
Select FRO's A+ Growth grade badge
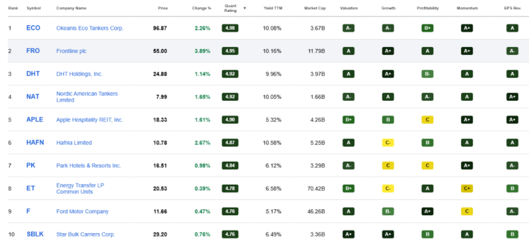coord(388,51)
